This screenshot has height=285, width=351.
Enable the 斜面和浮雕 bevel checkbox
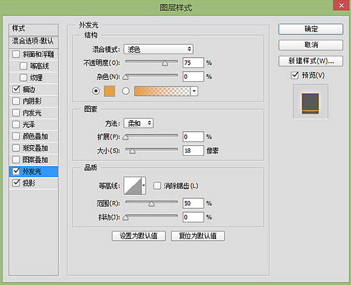(16, 54)
